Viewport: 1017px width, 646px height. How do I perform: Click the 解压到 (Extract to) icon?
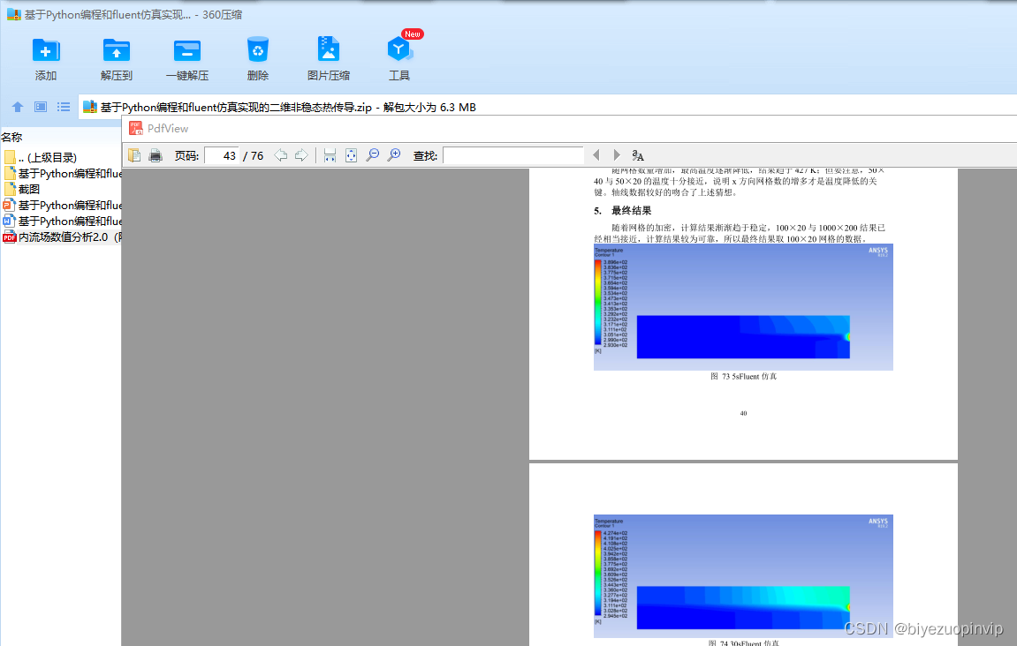pyautogui.click(x=116, y=58)
